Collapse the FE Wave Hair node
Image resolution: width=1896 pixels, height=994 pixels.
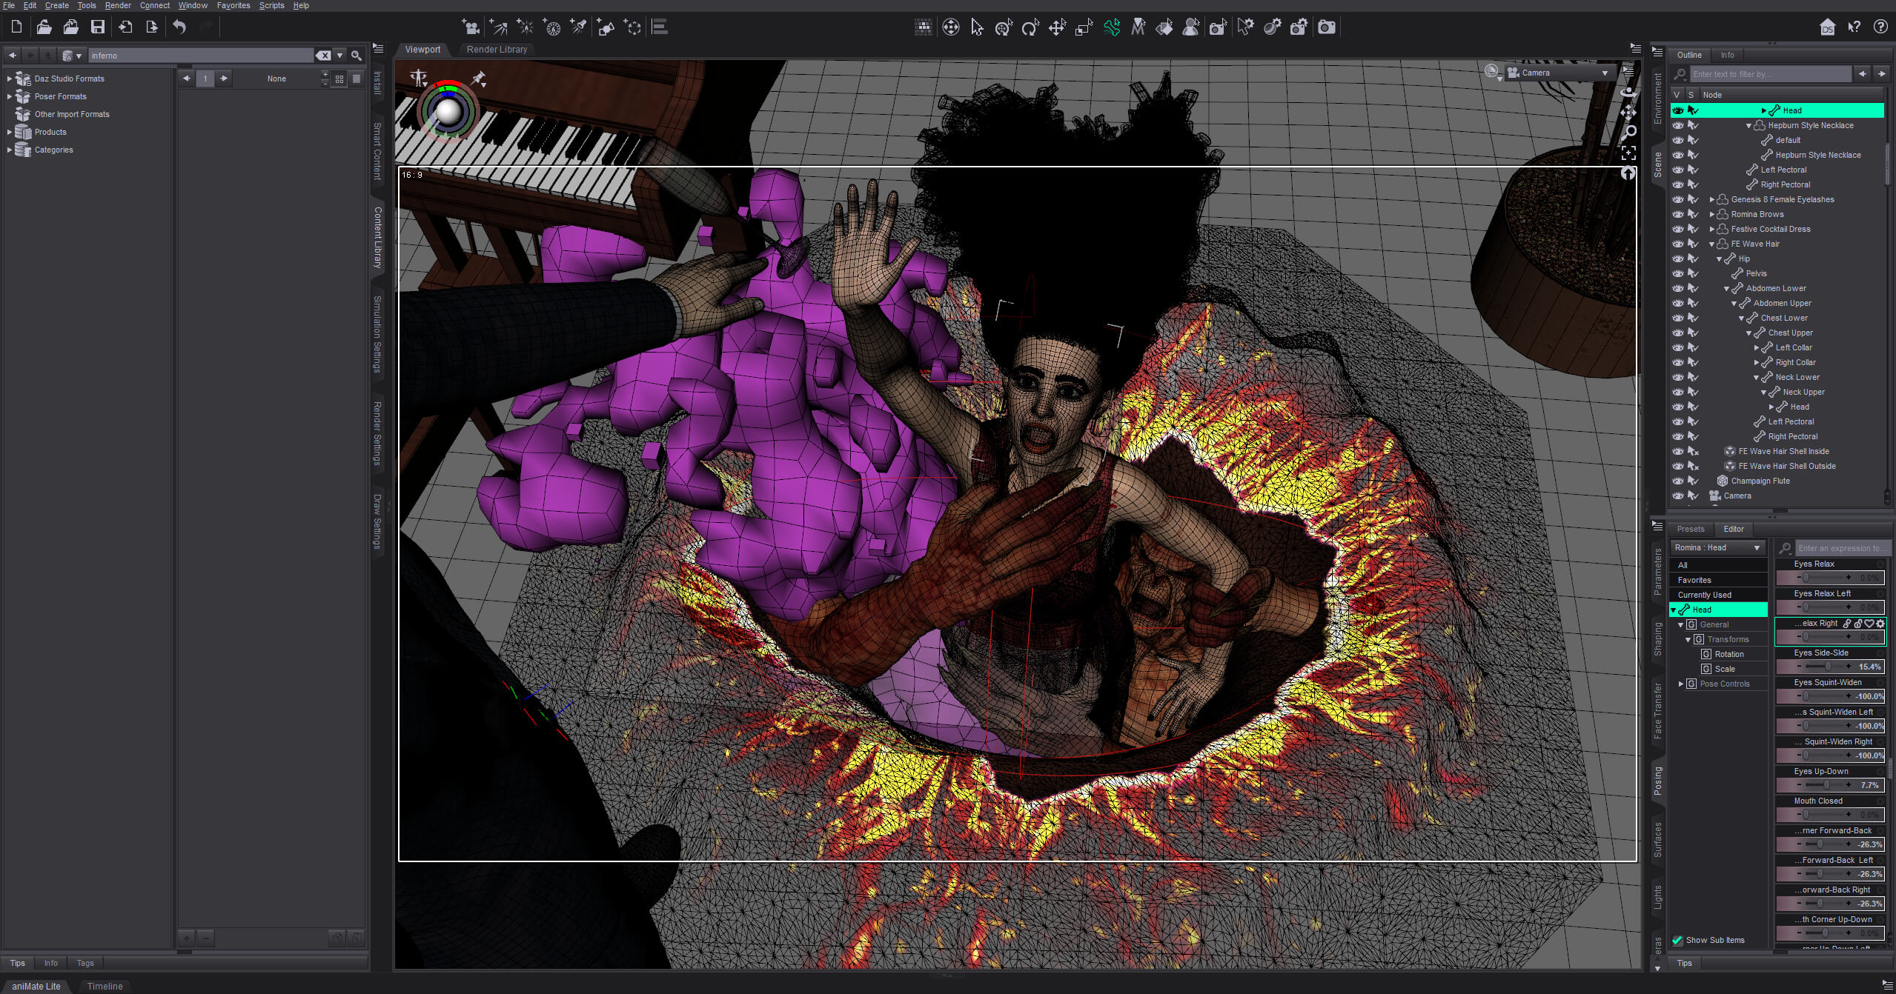(1712, 244)
